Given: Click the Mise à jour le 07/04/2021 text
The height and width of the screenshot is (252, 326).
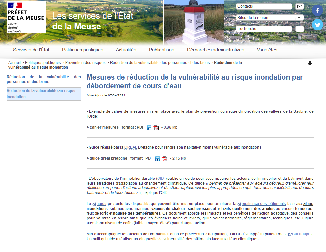Looking at the screenshot, I should click(x=106, y=95).
